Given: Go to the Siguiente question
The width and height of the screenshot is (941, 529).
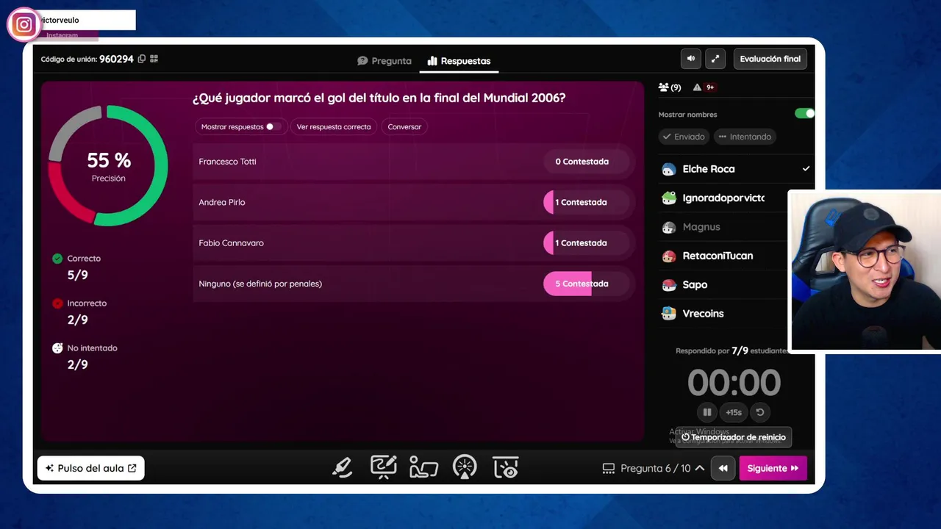Looking at the screenshot, I should click(x=773, y=468).
